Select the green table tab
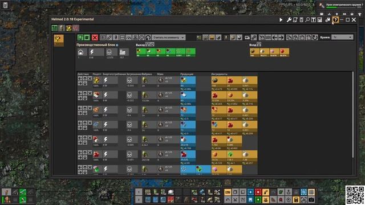 [55, 28]
